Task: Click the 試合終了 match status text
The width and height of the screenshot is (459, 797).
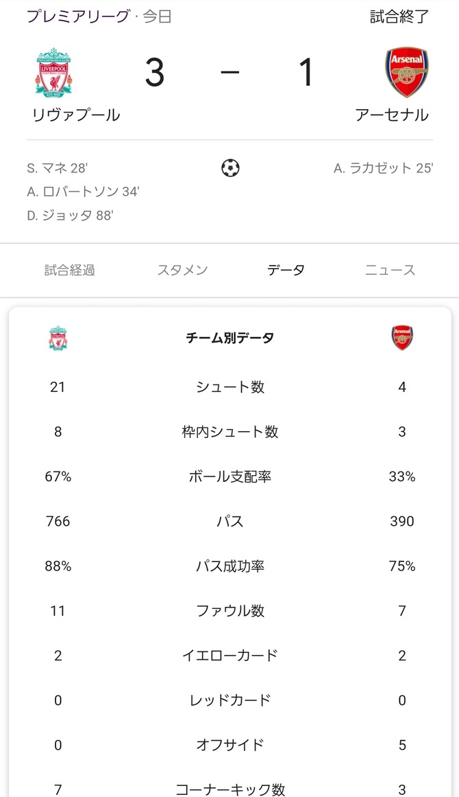Action: pyautogui.click(x=399, y=16)
